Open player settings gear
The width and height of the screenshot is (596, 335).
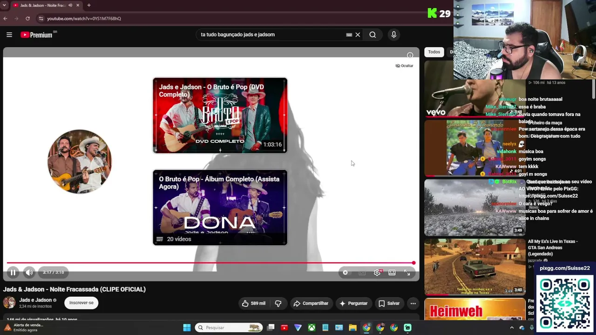tap(377, 273)
